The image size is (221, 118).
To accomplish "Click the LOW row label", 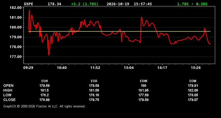I will point(7,95).
